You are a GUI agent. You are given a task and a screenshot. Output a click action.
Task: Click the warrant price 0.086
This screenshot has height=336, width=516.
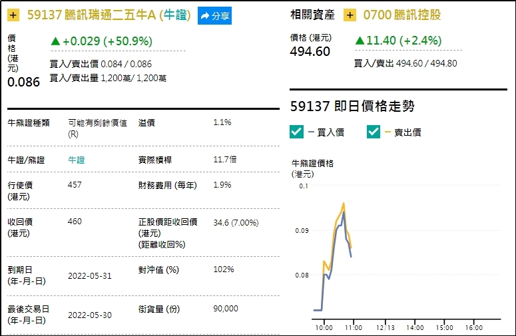pos(23,83)
